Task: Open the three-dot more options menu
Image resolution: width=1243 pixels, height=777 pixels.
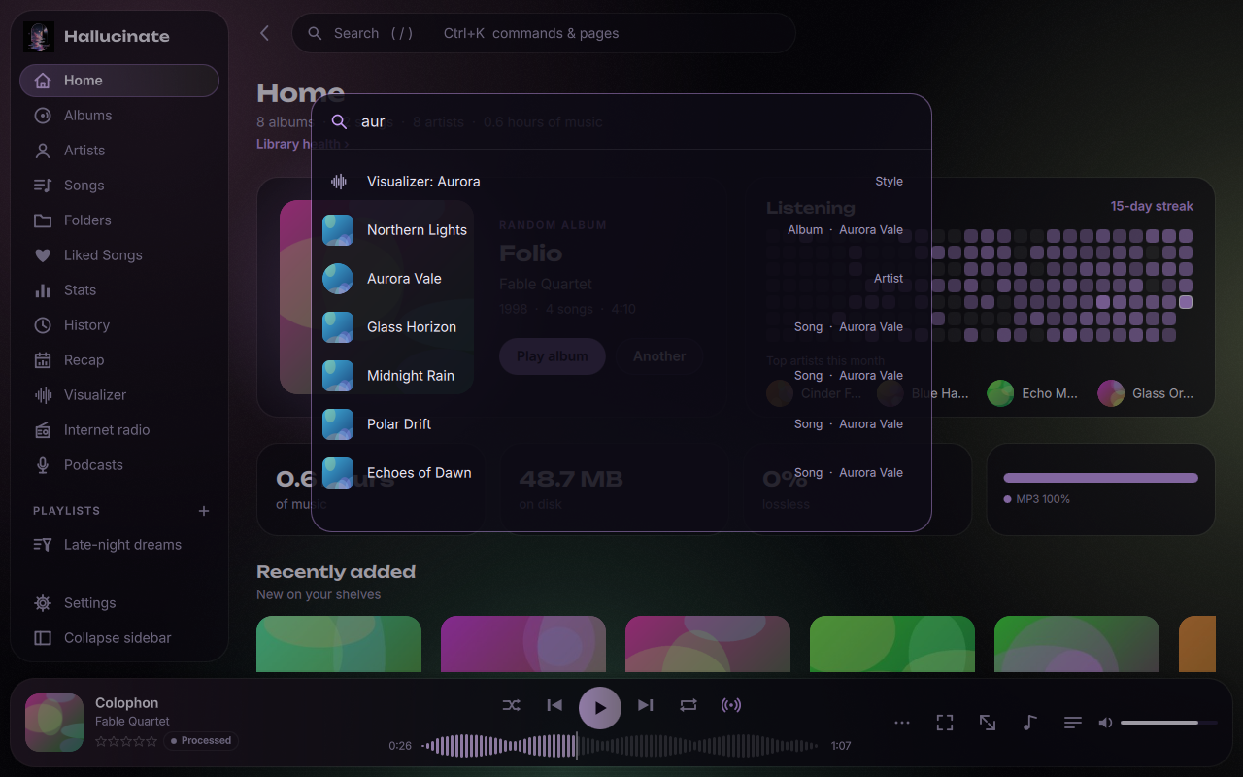Action: (902, 723)
